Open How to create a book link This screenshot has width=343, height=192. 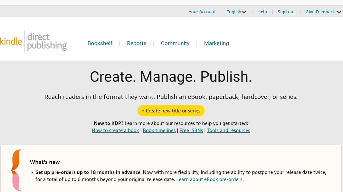click(115, 130)
